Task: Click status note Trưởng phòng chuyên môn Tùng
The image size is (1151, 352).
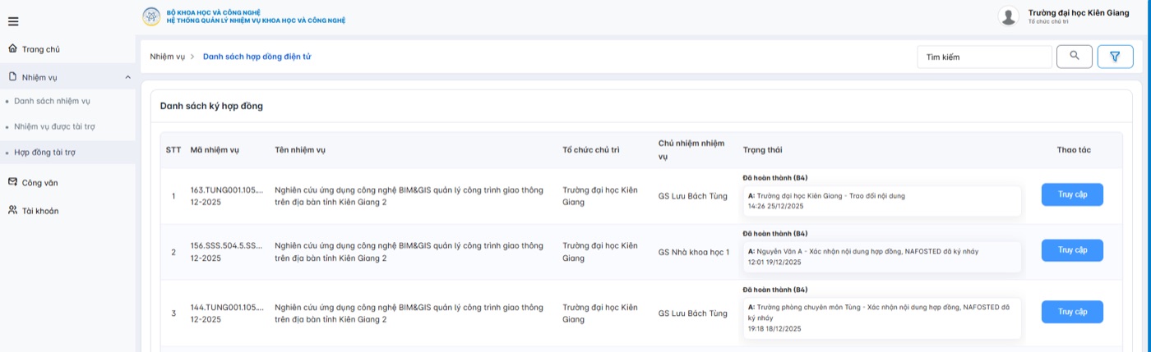Action: click(x=881, y=318)
